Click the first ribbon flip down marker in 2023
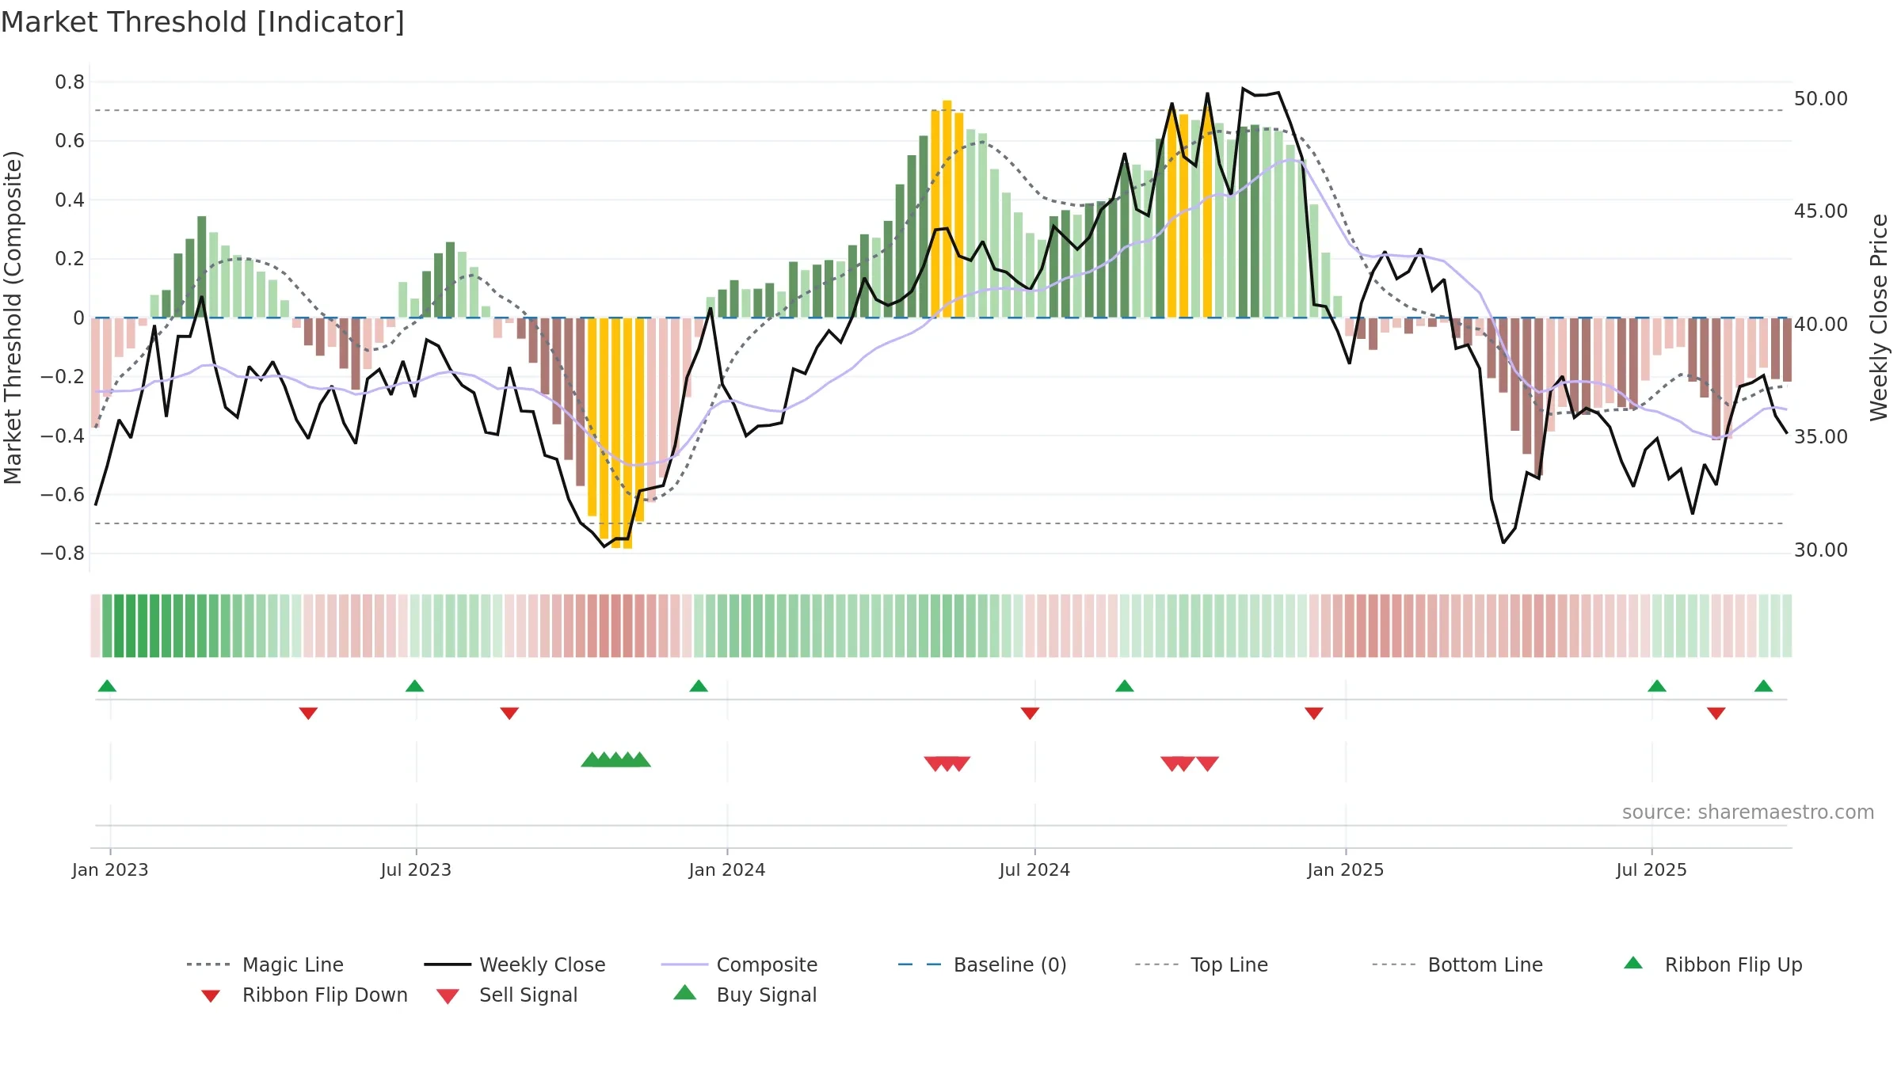 308,713
